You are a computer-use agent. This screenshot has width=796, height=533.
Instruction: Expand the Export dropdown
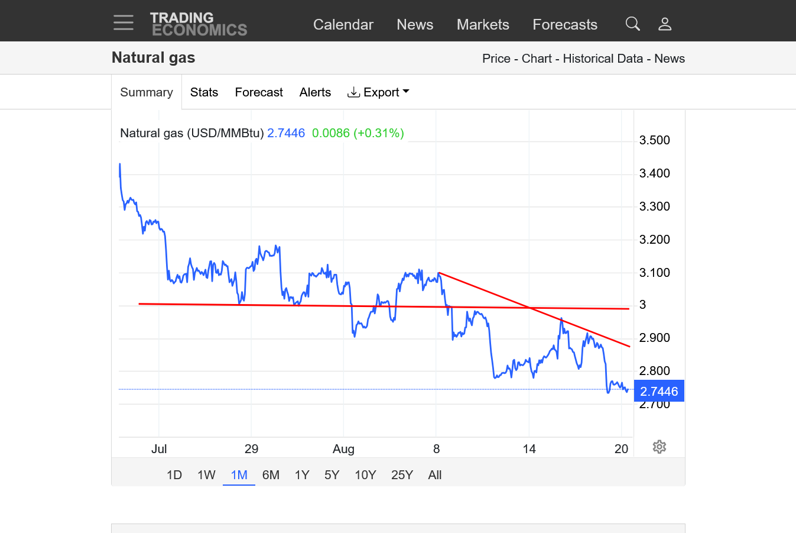(x=378, y=92)
